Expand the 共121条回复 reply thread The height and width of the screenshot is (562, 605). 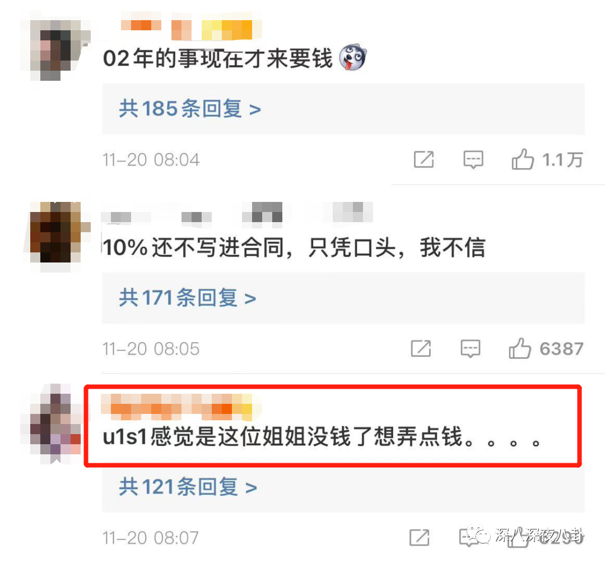188,487
